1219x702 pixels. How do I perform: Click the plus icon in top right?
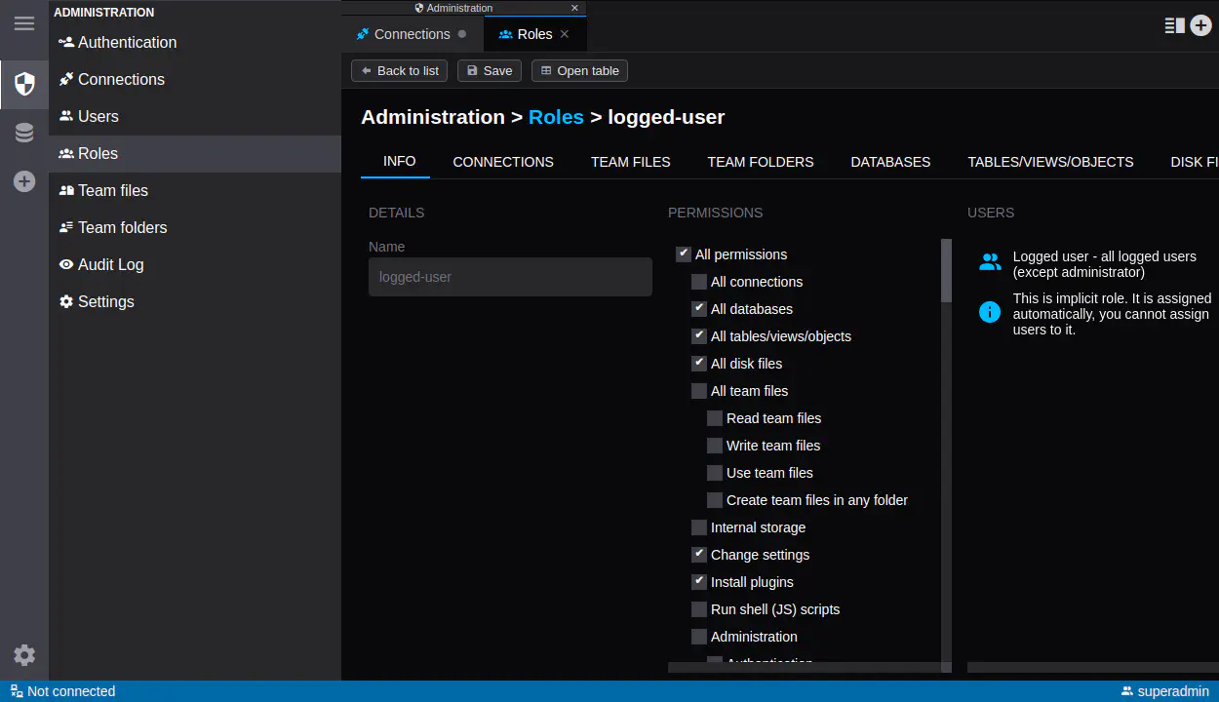[1200, 26]
